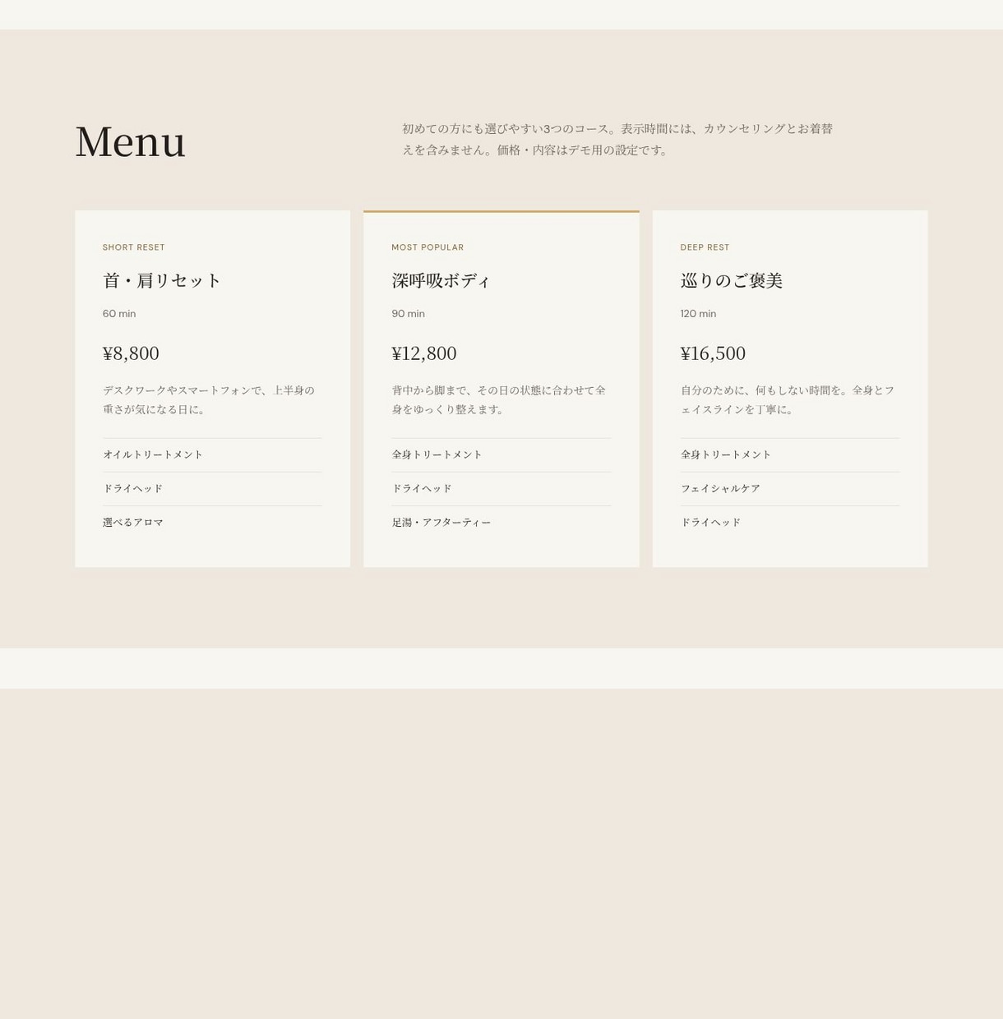Image resolution: width=1003 pixels, height=1019 pixels.
Task: Click the description starting 自分のために
Action: [788, 399]
